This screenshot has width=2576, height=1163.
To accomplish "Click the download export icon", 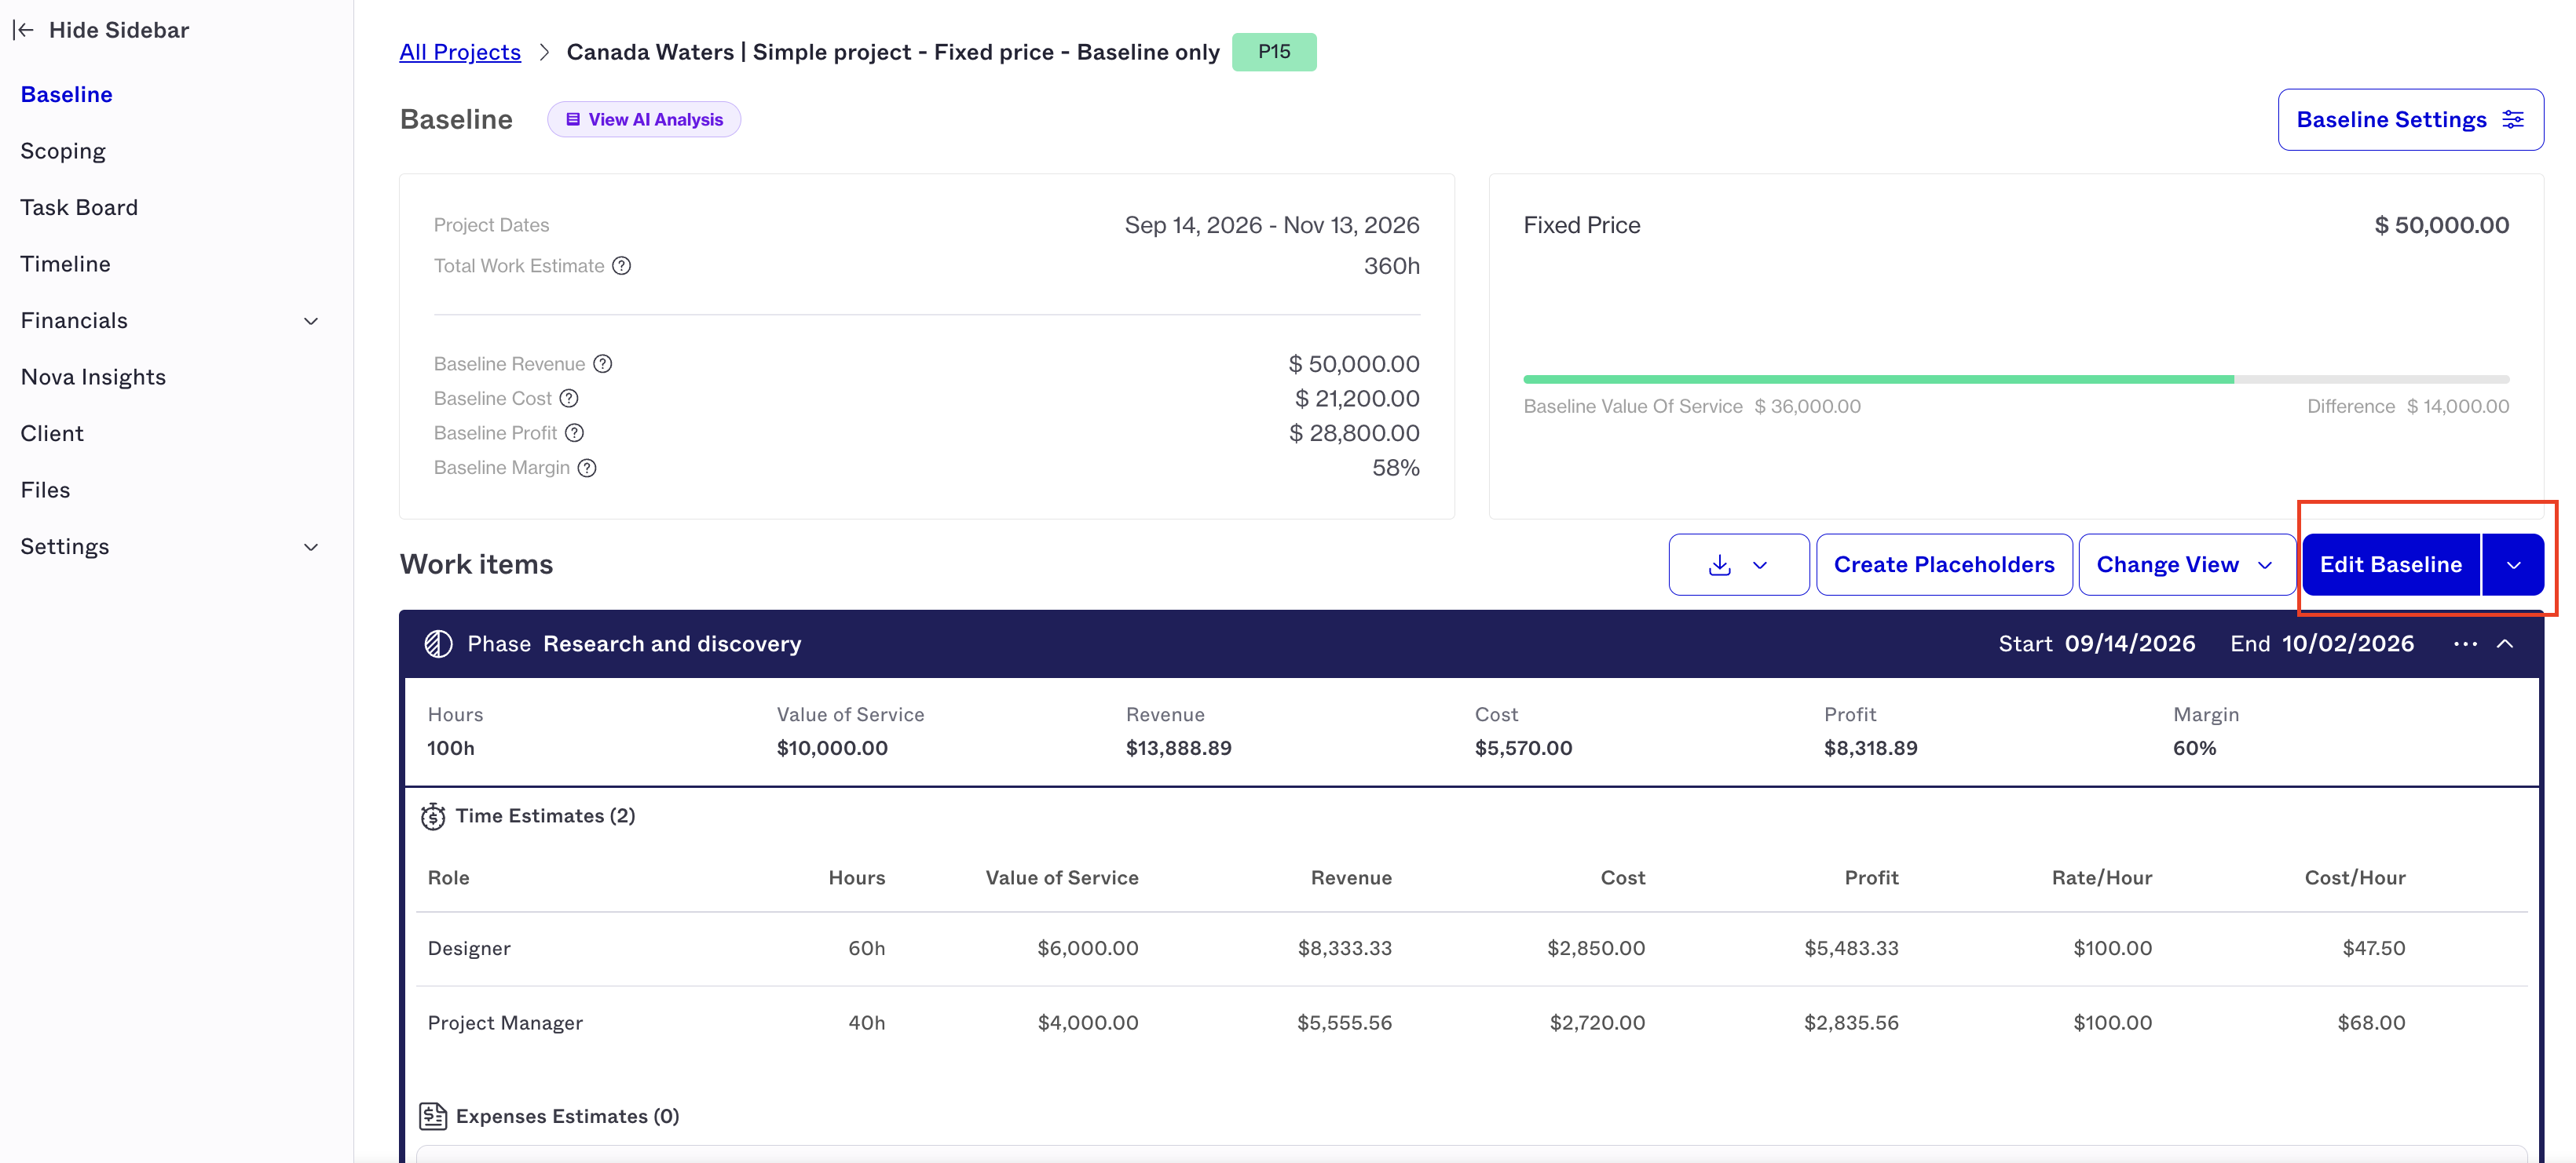I will (1720, 564).
